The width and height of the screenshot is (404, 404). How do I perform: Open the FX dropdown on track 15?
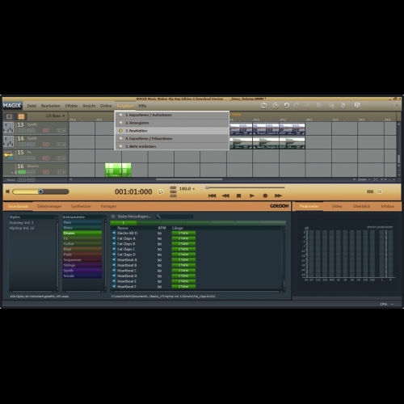(x=61, y=158)
